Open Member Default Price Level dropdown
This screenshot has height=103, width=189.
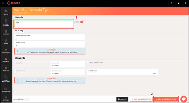[x=50, y=37]
